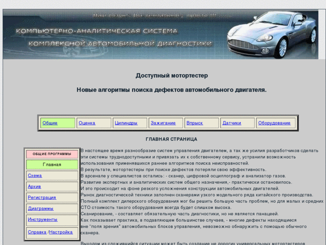Screen dimensions: 326x245
Task: Open the Справка help link
Action: [x=37, y=232]
